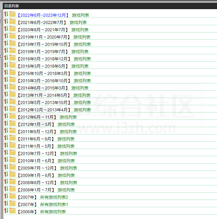Image resolution: width=217 pixels, height=219 pixels.
Task: Open 【2013年5月～2013年10月】游戏列表 link
Action: point(54,103)
